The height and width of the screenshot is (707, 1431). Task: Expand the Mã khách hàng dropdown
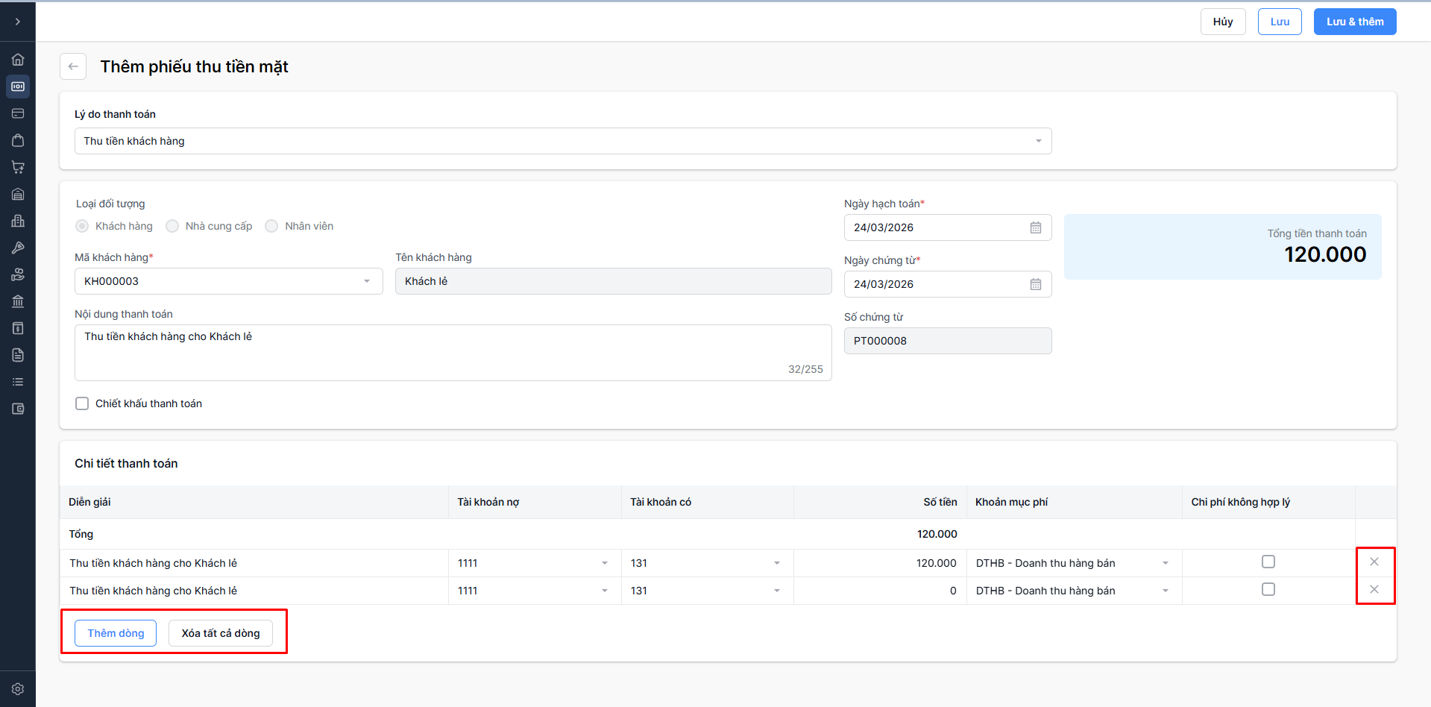tap(366, 281)
